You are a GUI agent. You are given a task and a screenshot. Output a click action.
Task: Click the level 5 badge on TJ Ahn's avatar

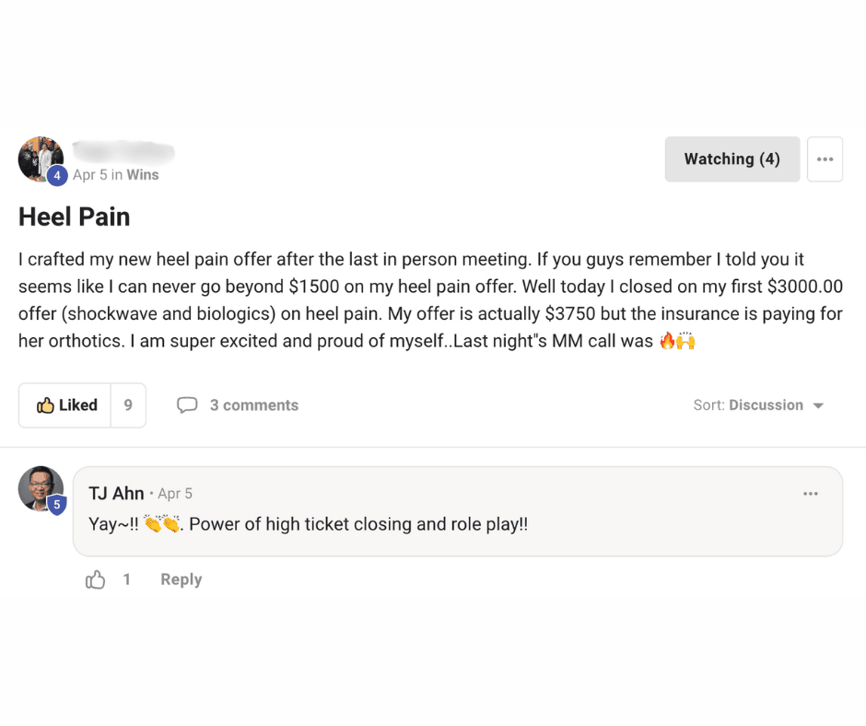pos(57,504)
